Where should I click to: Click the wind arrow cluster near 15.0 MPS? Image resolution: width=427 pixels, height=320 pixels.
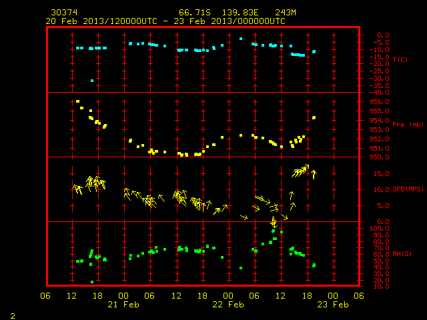tap(300, 171)
